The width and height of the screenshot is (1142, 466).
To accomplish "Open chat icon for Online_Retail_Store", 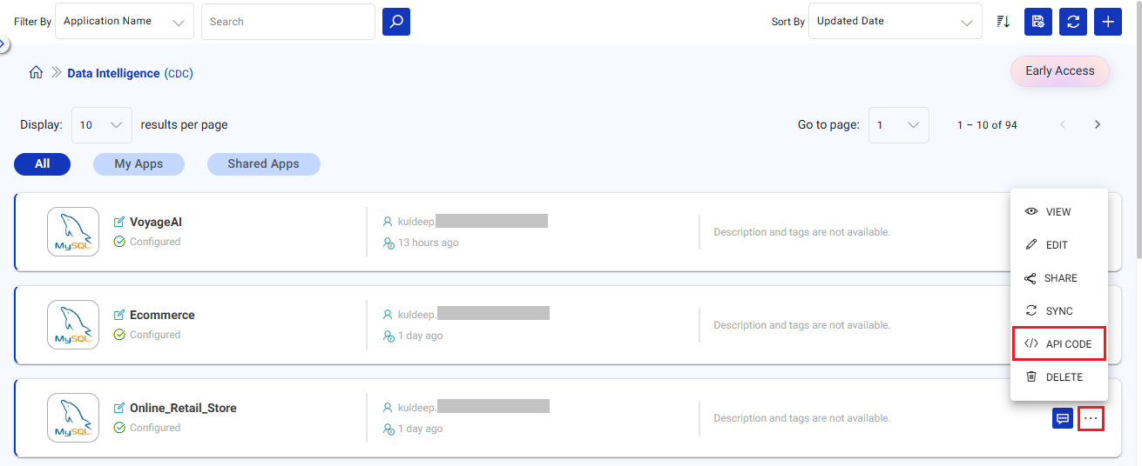I will 1063,418.
